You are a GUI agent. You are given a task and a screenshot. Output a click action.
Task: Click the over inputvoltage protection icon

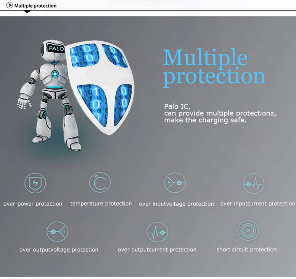pos(175,183)
